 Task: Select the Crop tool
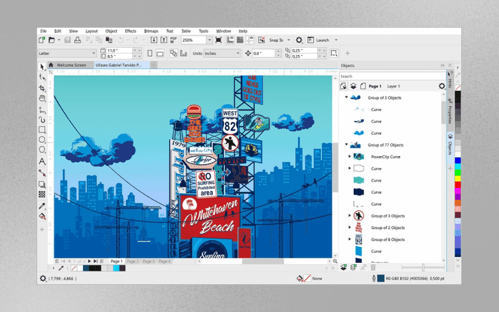(42, 88)
